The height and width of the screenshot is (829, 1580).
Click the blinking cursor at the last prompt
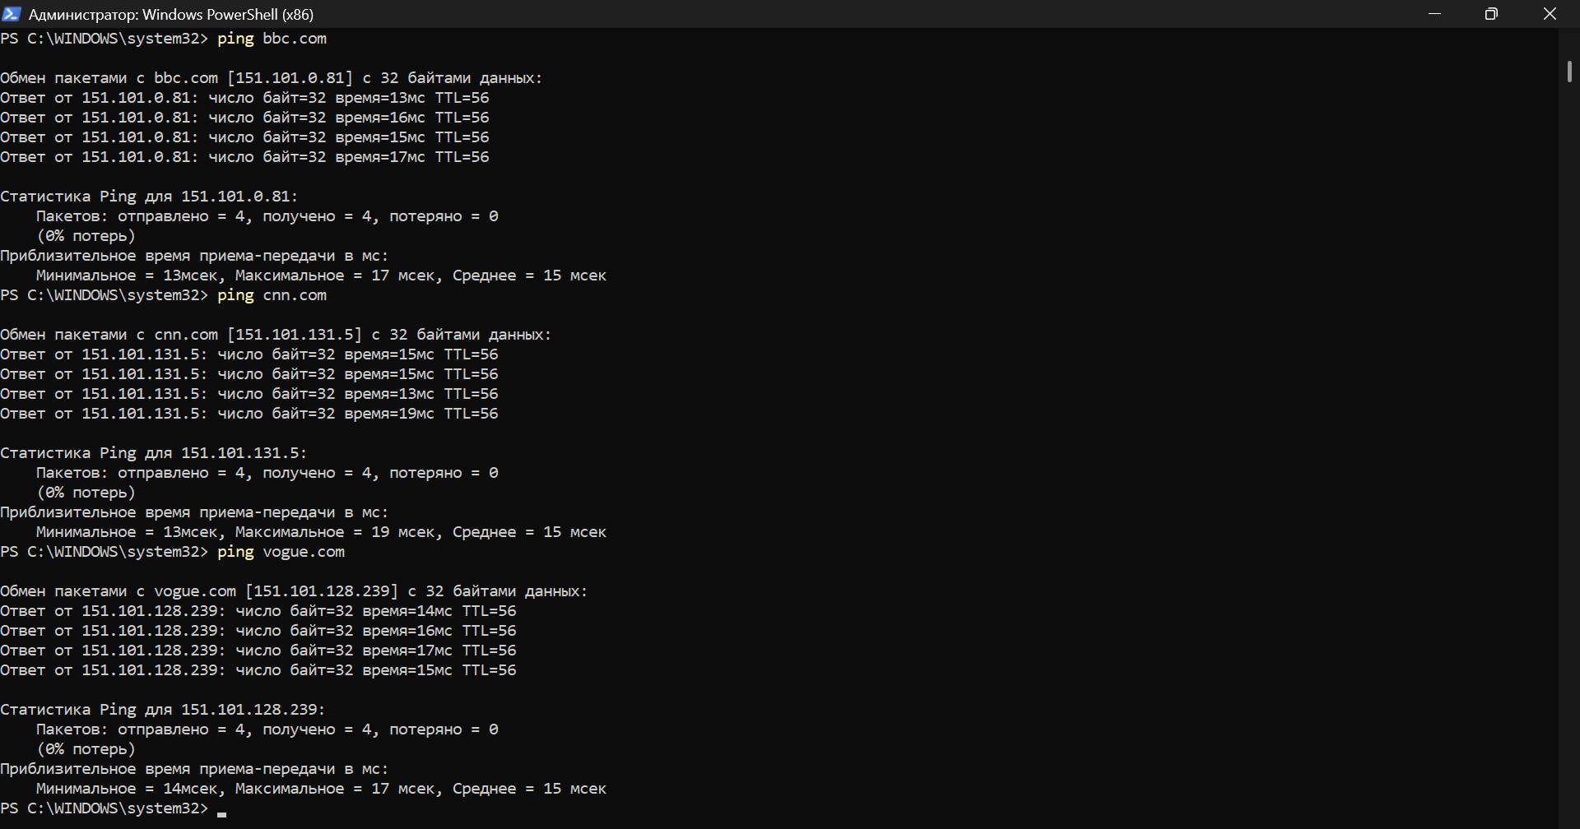tap(221, 811)
